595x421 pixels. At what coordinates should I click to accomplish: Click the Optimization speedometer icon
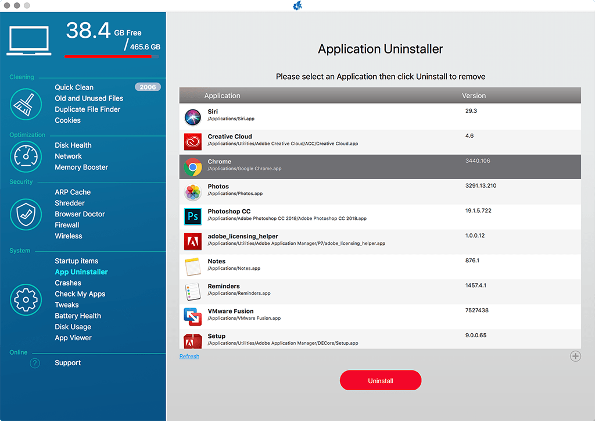26,156
